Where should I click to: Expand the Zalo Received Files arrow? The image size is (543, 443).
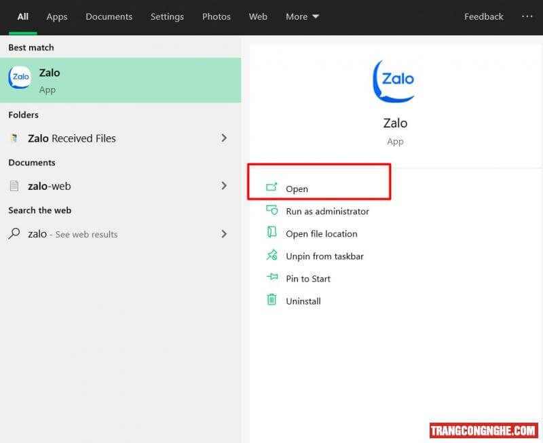224,138
